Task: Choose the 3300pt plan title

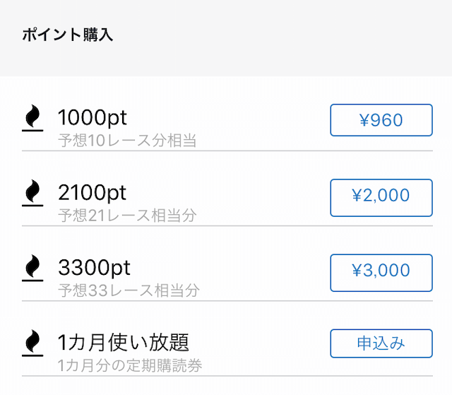Action: pos(94,268)
